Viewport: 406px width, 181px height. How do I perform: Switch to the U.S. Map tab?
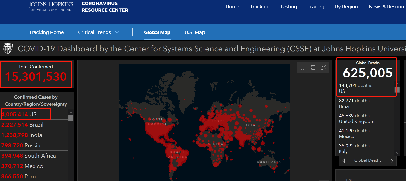click(195, 32)
